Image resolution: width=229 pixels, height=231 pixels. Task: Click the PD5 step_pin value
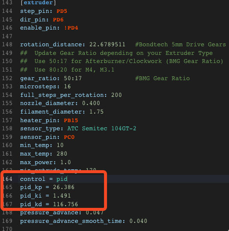tap(62, 11)
